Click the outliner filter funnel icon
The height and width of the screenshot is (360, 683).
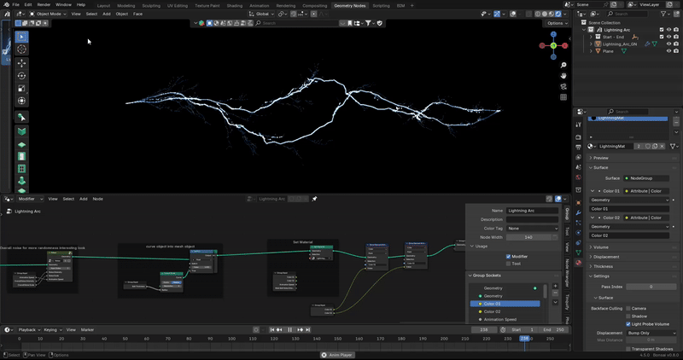pyautogui.click(x=664, y=14)
